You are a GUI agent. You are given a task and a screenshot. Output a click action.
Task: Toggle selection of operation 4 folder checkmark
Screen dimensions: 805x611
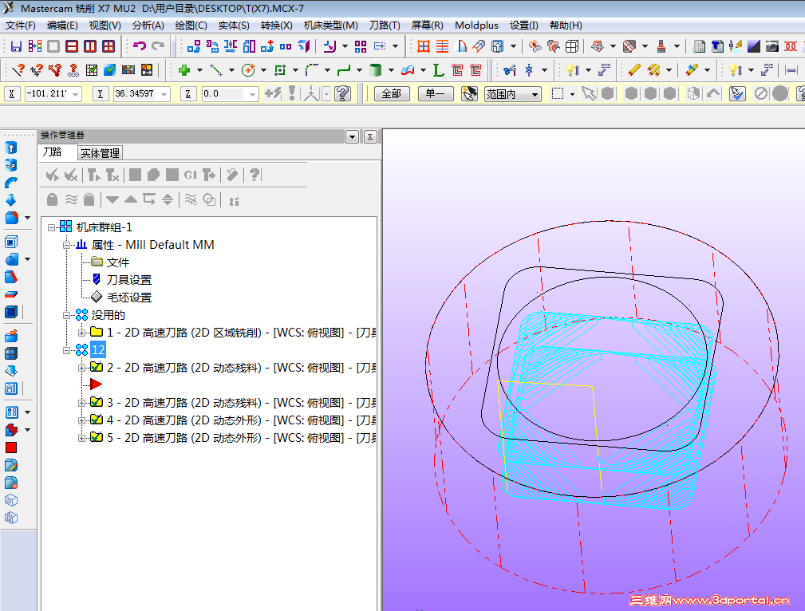tap(97, 420)
